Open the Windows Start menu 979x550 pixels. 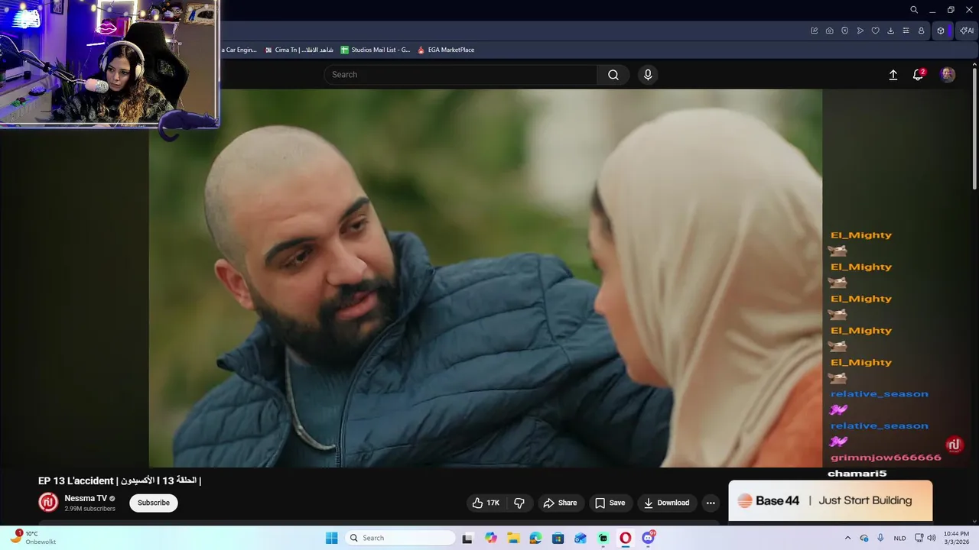pos(331,538)
